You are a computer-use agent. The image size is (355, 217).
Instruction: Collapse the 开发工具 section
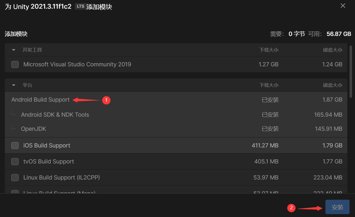(x=14, y=50)
